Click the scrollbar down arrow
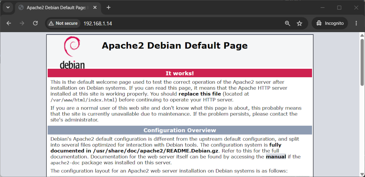 (362, 174)
